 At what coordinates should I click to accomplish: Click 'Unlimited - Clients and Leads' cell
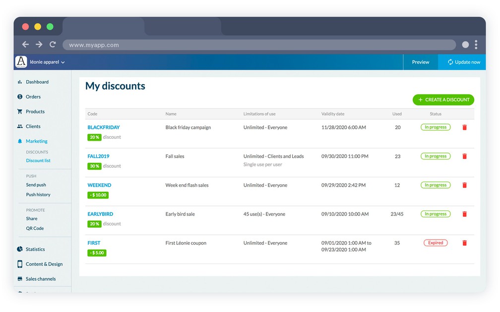[274, 156]
